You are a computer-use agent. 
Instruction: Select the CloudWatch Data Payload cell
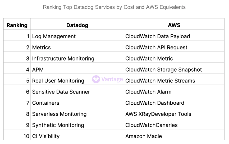[x=158, y=36]
